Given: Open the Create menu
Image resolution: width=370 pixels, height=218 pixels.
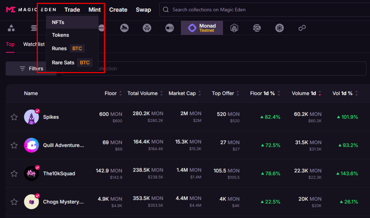Looking at the screenshot, I should coord(118,10).
